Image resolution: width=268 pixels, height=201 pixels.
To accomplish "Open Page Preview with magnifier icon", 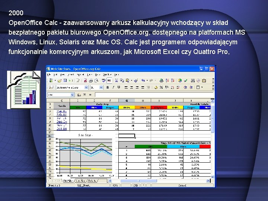I will pos(96,80).
